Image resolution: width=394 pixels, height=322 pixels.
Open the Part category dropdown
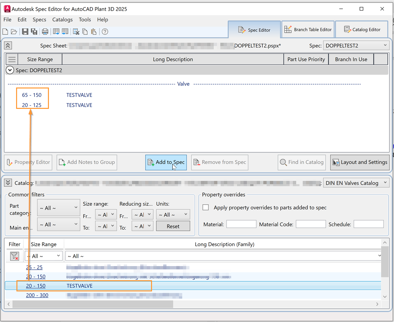point(58,208)
